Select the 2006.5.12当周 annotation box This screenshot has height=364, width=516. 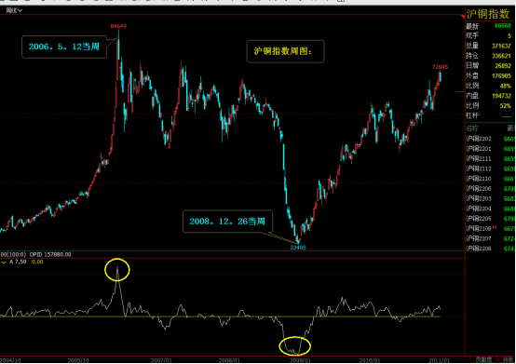(x=64, y=47)
